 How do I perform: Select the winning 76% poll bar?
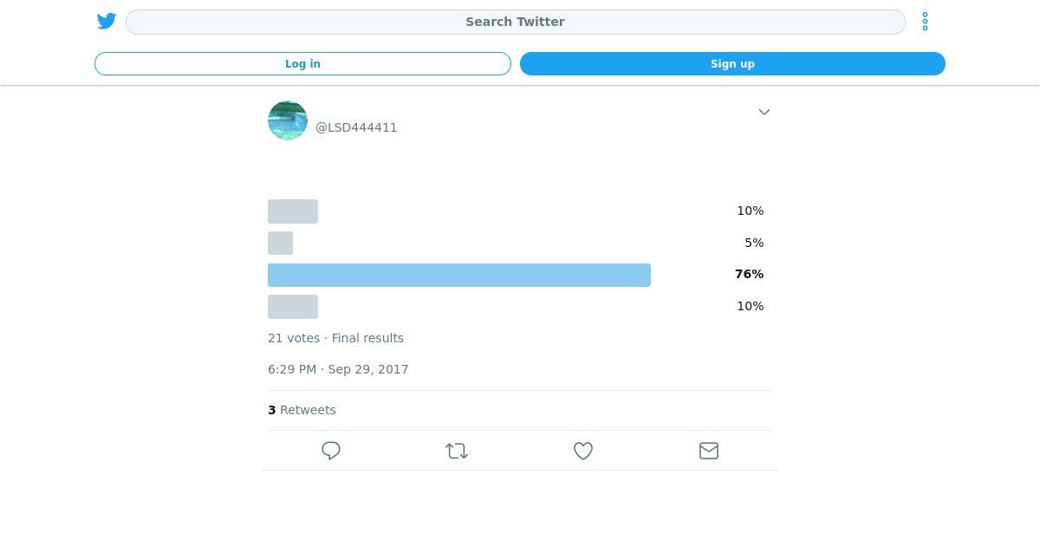click(x=459, y=275)
